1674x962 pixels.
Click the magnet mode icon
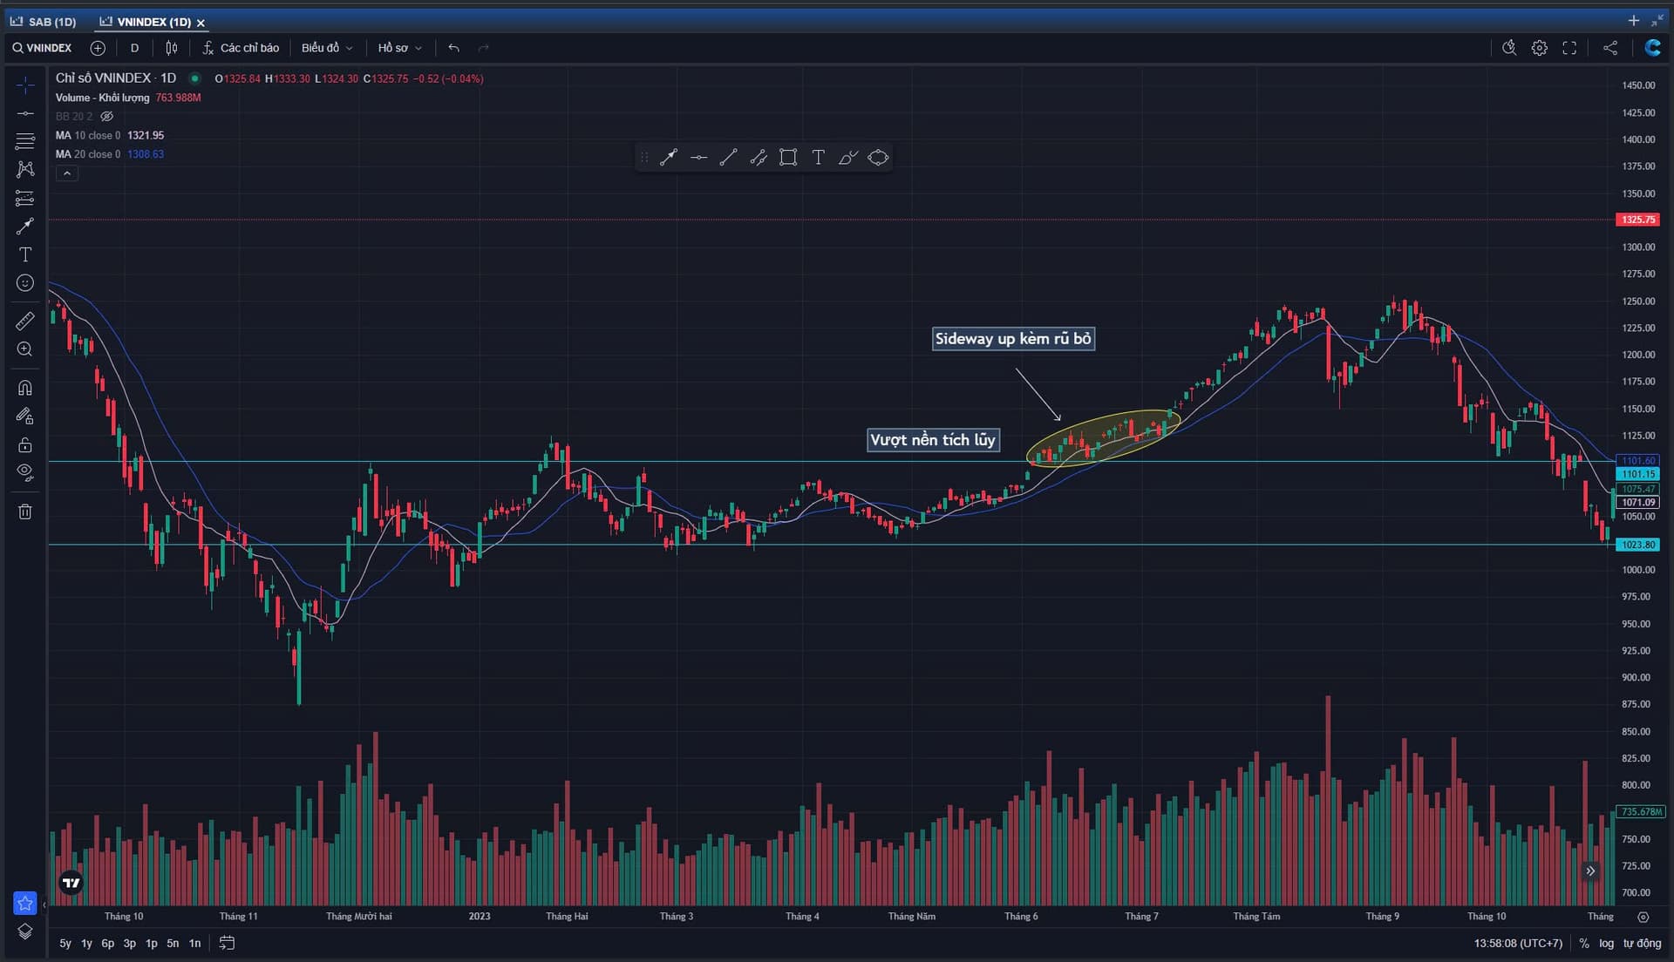(24, 387)
